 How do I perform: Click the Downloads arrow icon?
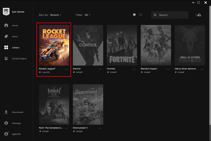coord(6,112)
